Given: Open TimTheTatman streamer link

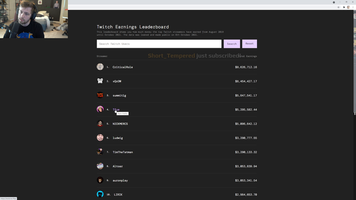Looking at the screenshot, I should (x=123, y=152).
